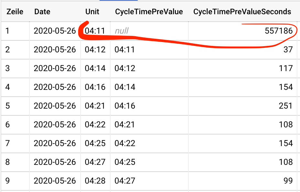
Task: Select the Date column header
Action: coord(42,12)
